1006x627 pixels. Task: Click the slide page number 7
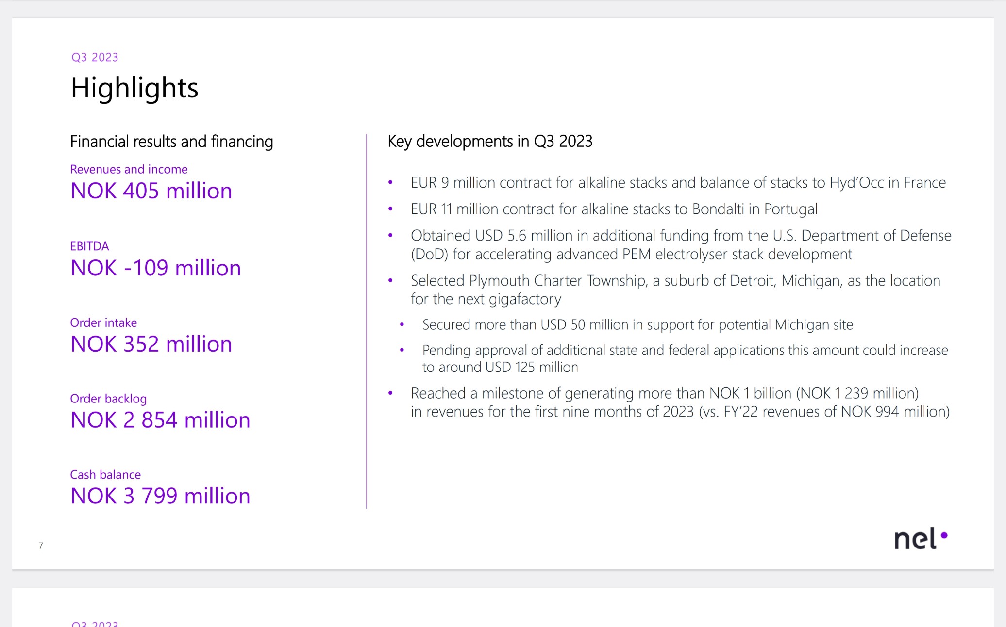[x=41, y=546]
